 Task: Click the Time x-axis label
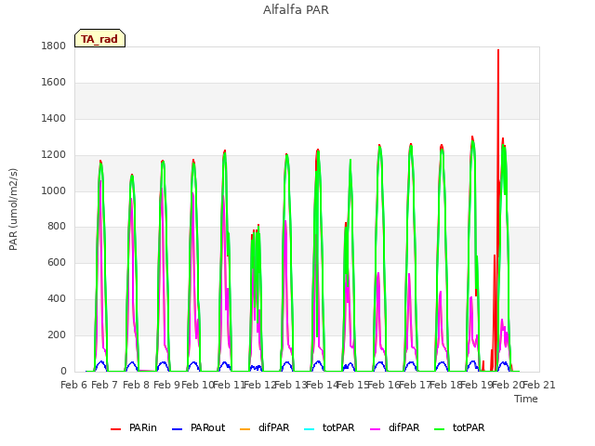[x=526, y=399]
